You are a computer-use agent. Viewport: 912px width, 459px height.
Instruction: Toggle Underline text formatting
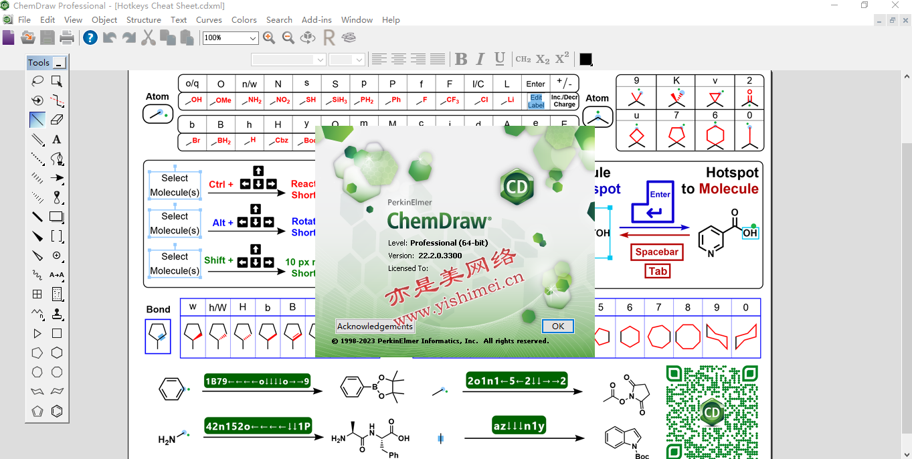pyautogui.click(x=499, y=59)
